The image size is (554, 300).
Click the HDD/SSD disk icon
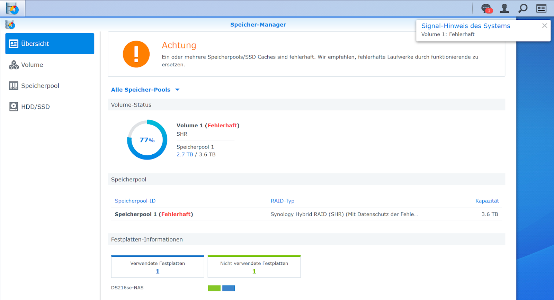pyautogui.click(x=14, y=107)
